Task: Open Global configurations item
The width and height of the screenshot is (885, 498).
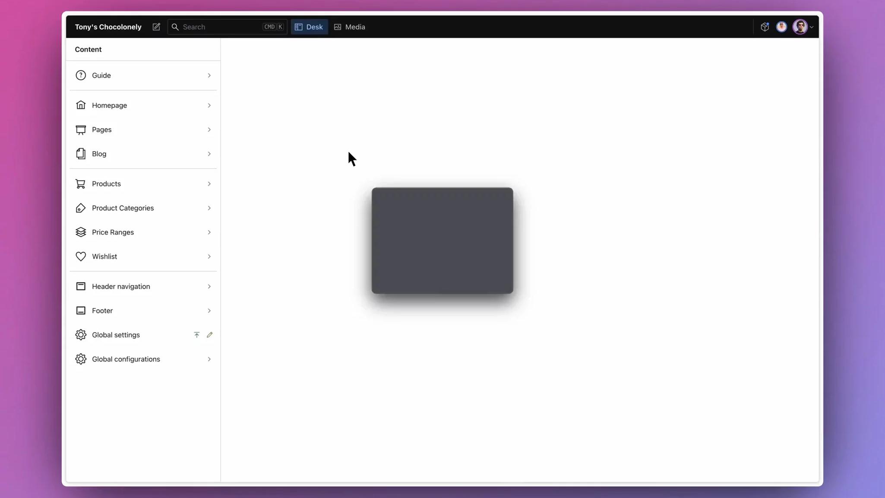Action: [x=126, y=359]
